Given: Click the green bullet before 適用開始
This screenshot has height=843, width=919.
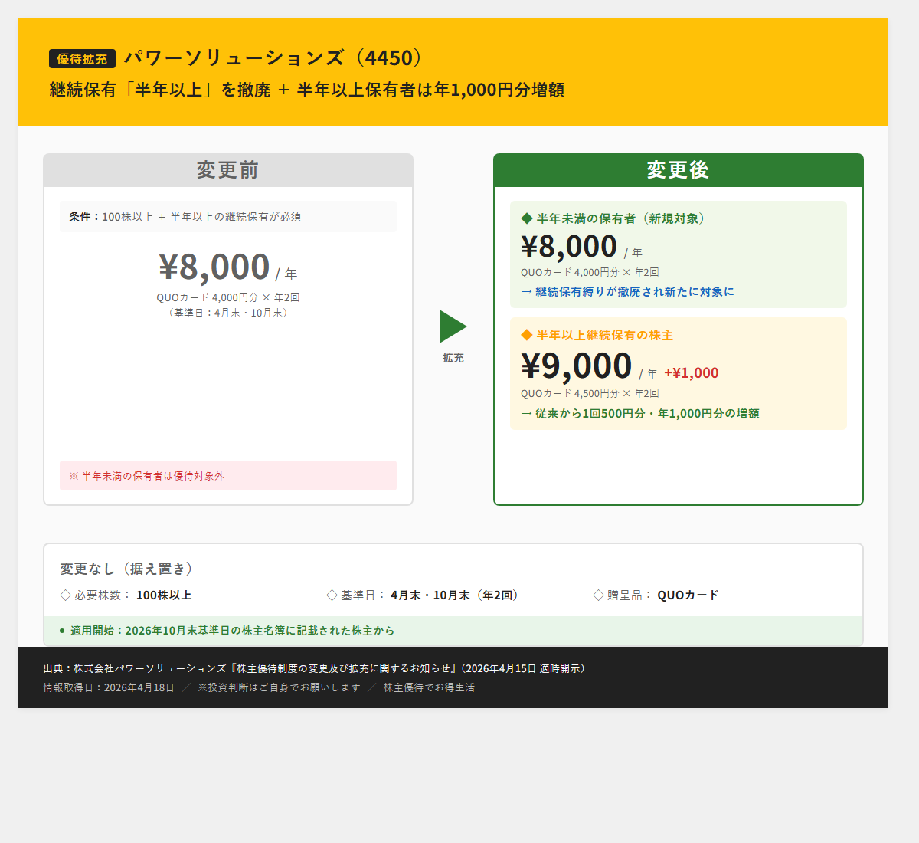Looking at the screenshot, I should coord(62,631).
